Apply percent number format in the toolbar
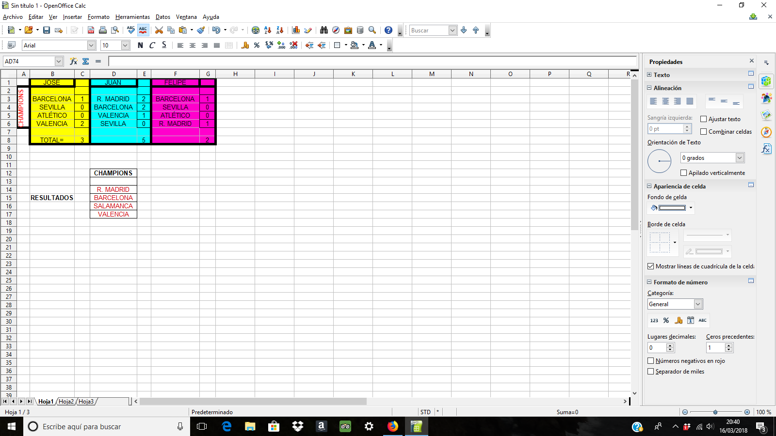The width and height of the screenshot is (776, 436). pyautogui.click(x=257, y=45)
